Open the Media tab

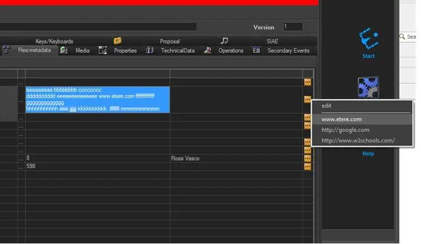pyautogui.click(x=82, y=50)
